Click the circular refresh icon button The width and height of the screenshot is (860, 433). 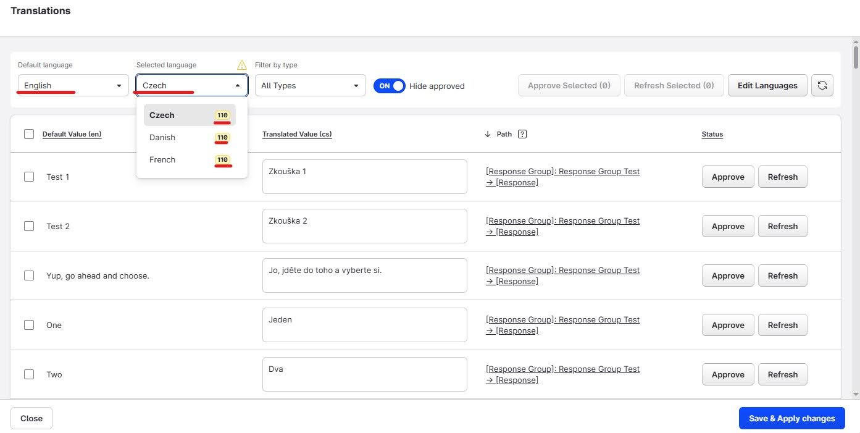[822, 86]
